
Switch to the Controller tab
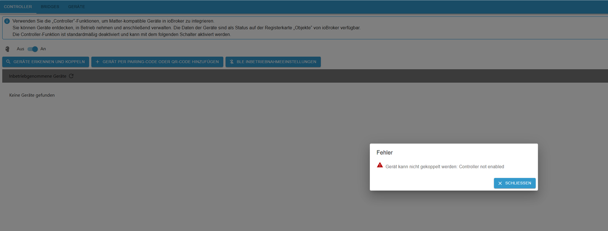tap(18, 7)
